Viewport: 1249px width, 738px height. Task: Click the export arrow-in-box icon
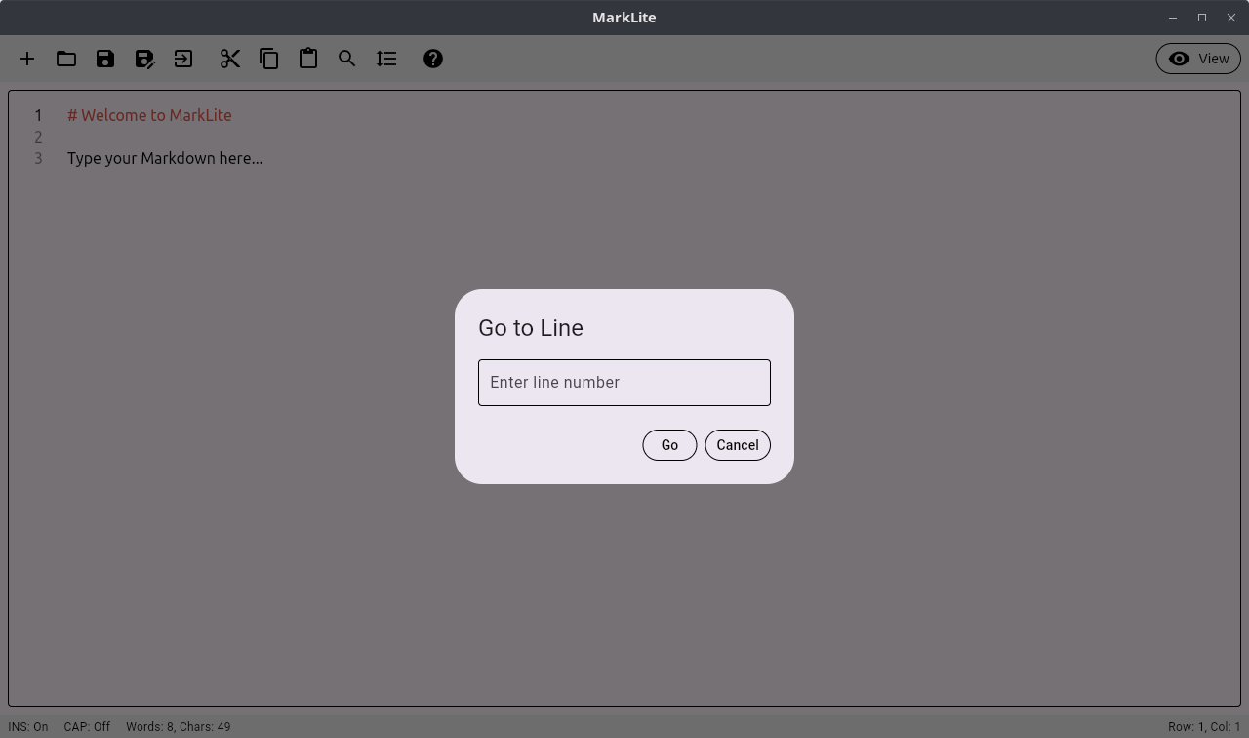pos(183,59)
